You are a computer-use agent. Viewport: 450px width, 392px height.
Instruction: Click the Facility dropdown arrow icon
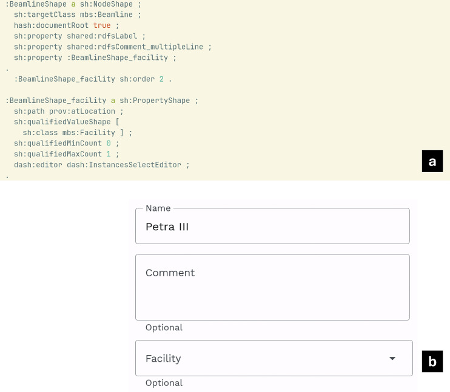(x=392, y=358)
